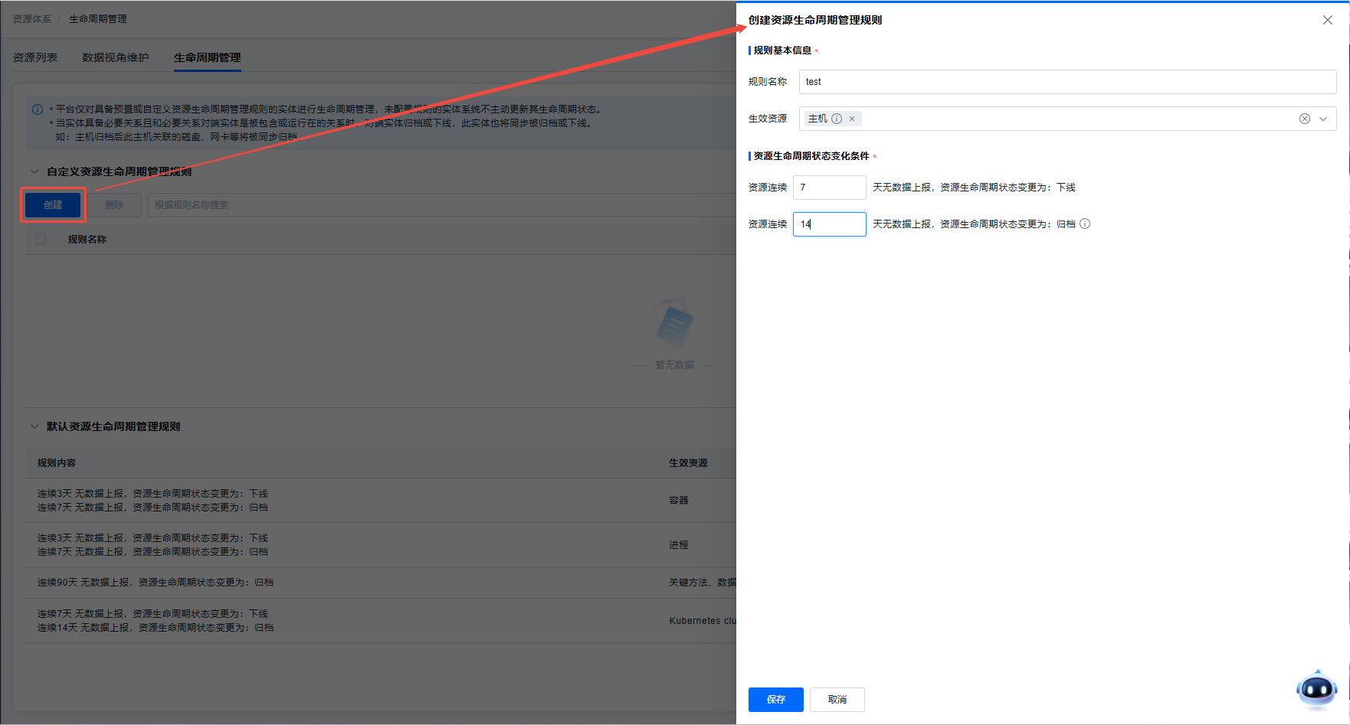The height and width of the screenshot is (725, 1350).
Task: Click the 保存 button
Action: (x=775, y=700)
